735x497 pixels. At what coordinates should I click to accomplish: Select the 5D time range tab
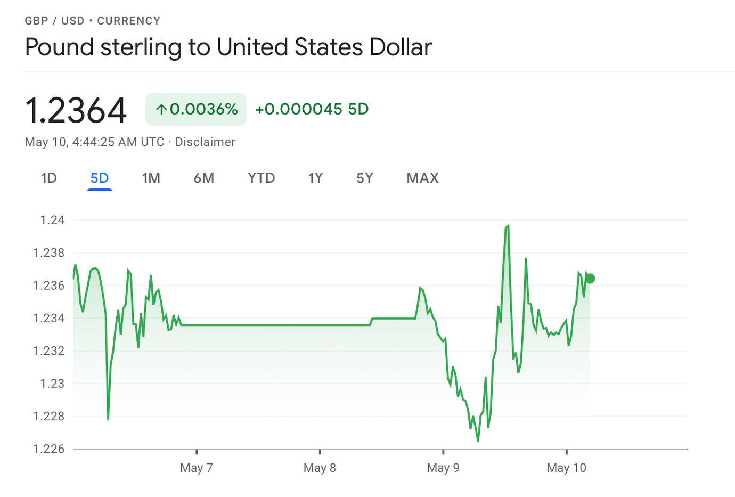(100, 178)
